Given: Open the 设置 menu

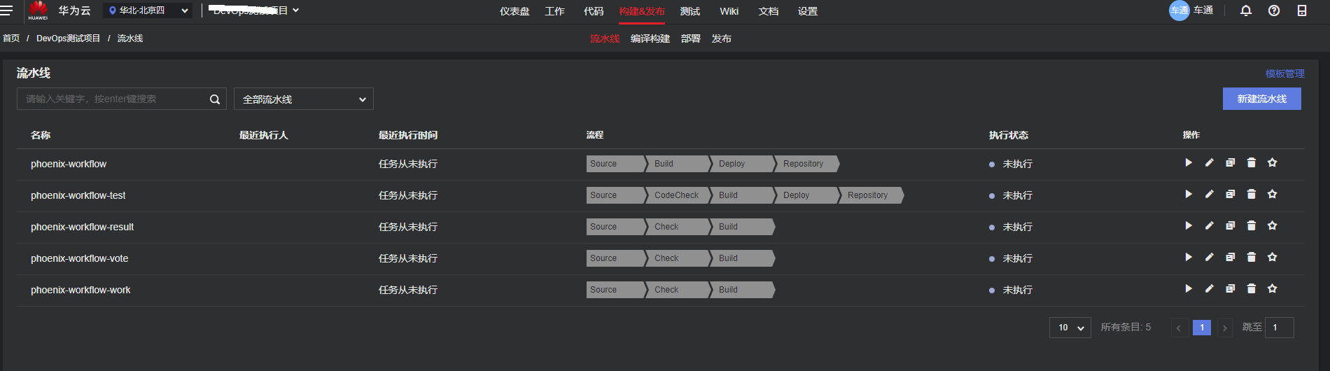Looking at the screenshot, I should 808,11.
